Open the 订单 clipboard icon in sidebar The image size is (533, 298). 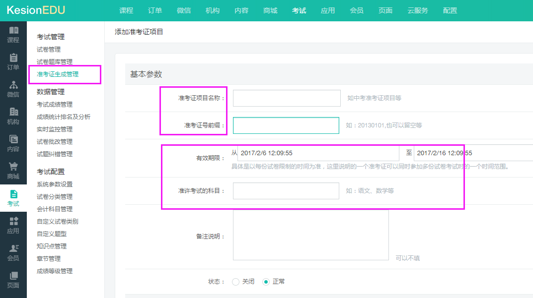[x=13, y=58]
